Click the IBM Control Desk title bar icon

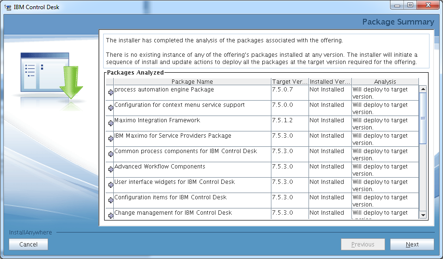click(8, 7)
